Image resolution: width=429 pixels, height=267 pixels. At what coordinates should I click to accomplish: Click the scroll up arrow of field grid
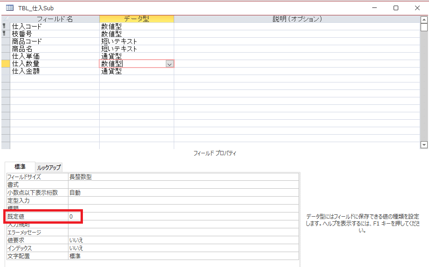pos(424,20)
